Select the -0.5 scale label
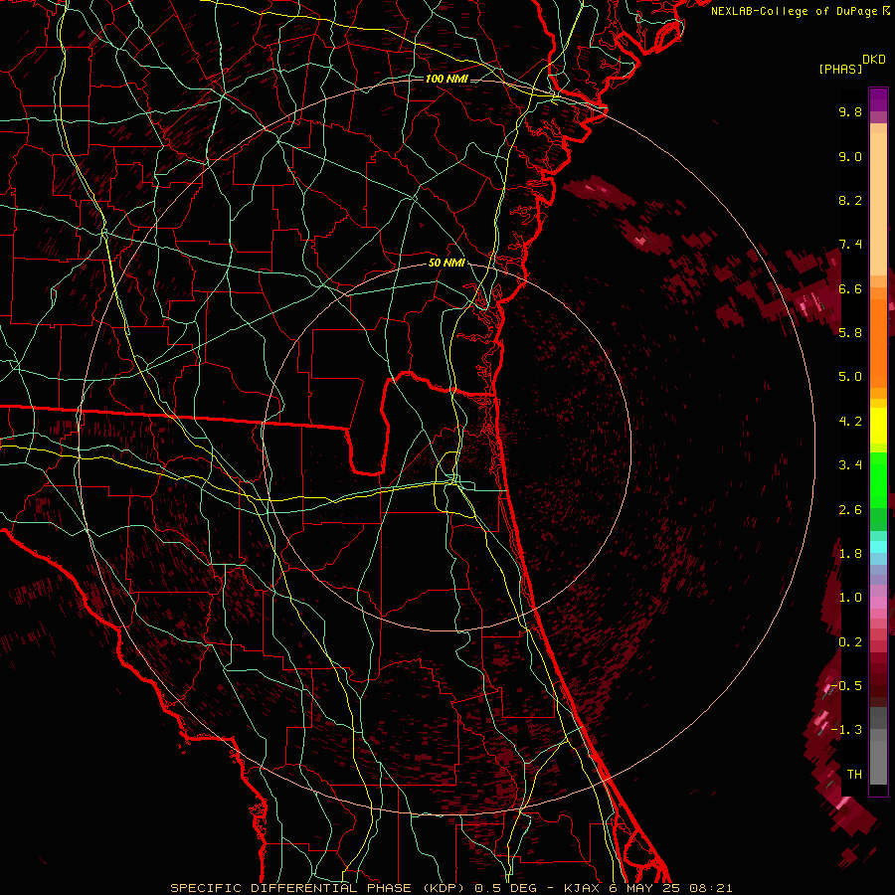895x895 pixels. coord(846,686)
